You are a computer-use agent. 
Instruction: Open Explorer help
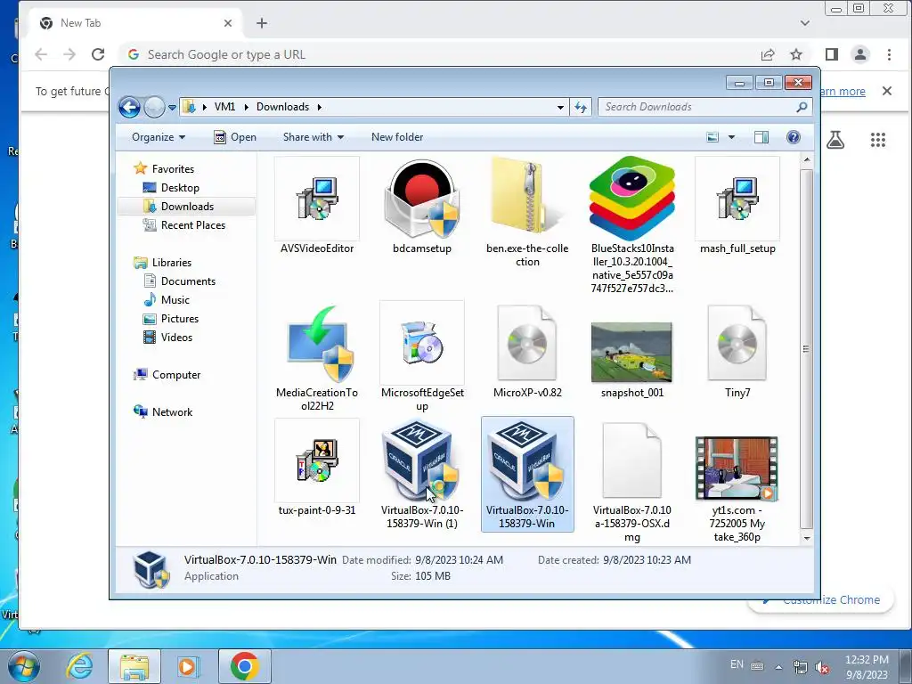[794, 137]
